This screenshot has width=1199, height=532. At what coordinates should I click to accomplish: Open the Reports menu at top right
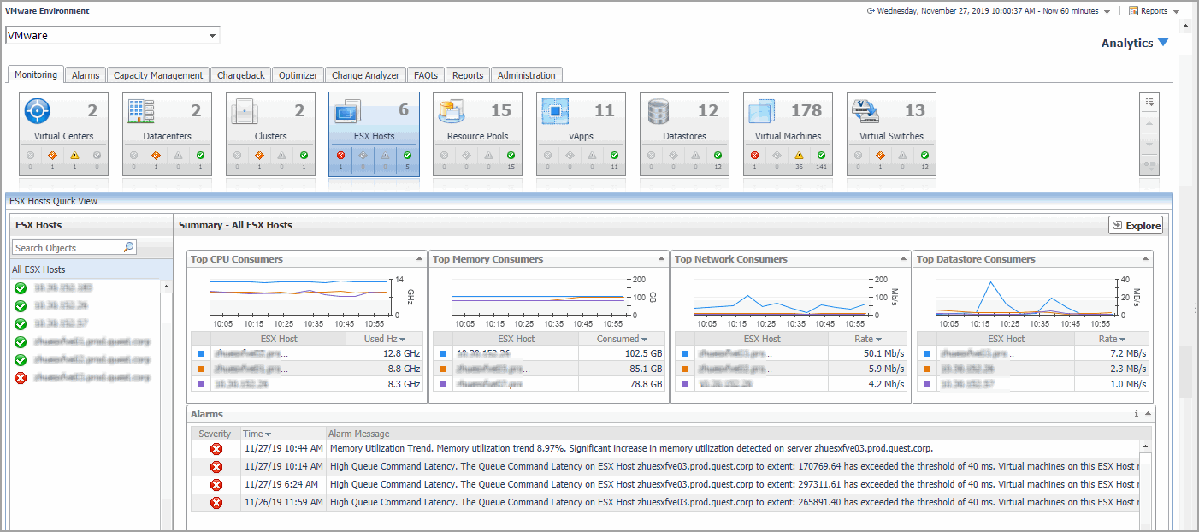coord(1154,11)
